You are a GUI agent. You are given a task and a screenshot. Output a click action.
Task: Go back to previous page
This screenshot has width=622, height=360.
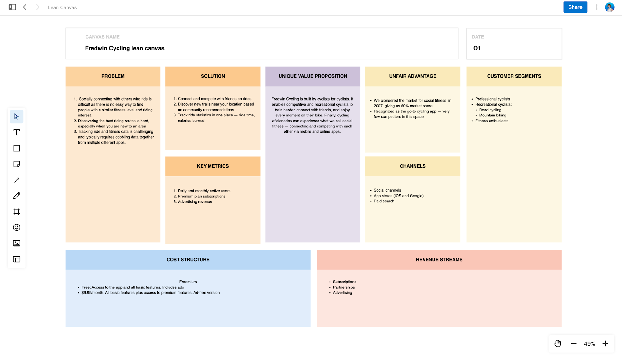tap(25, 7)
